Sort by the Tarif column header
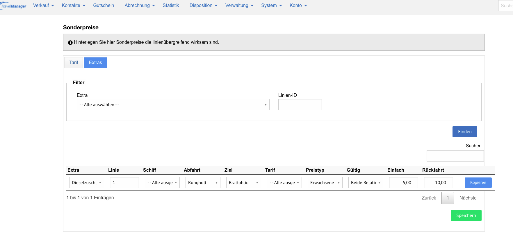This screenshot has width=513, height=243. coord(270,170)
